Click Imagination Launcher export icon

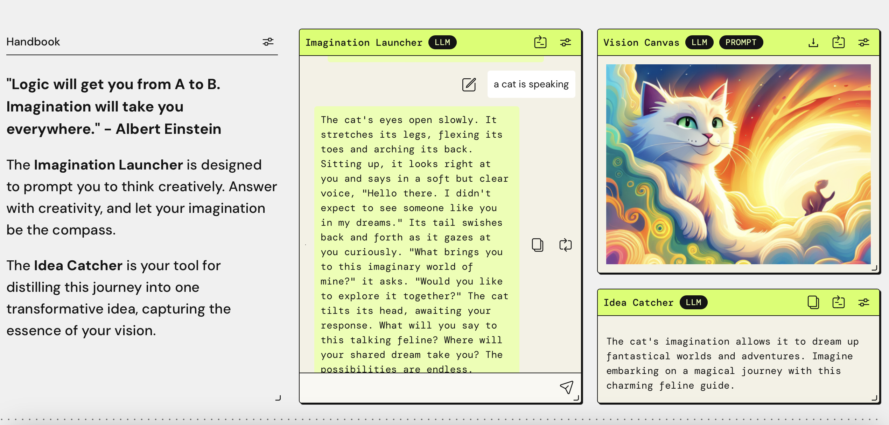click(x=540, y=42)
